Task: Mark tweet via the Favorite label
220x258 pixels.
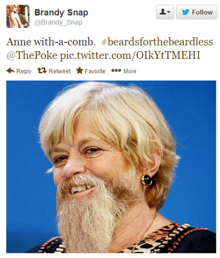Action: (x=95, y=71)
